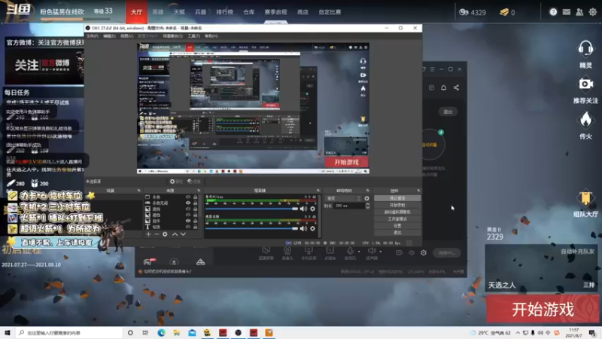This screenshot has width=602, height=339.
Task: Click 退出 button in OBS controls
Action: point(397,233)
